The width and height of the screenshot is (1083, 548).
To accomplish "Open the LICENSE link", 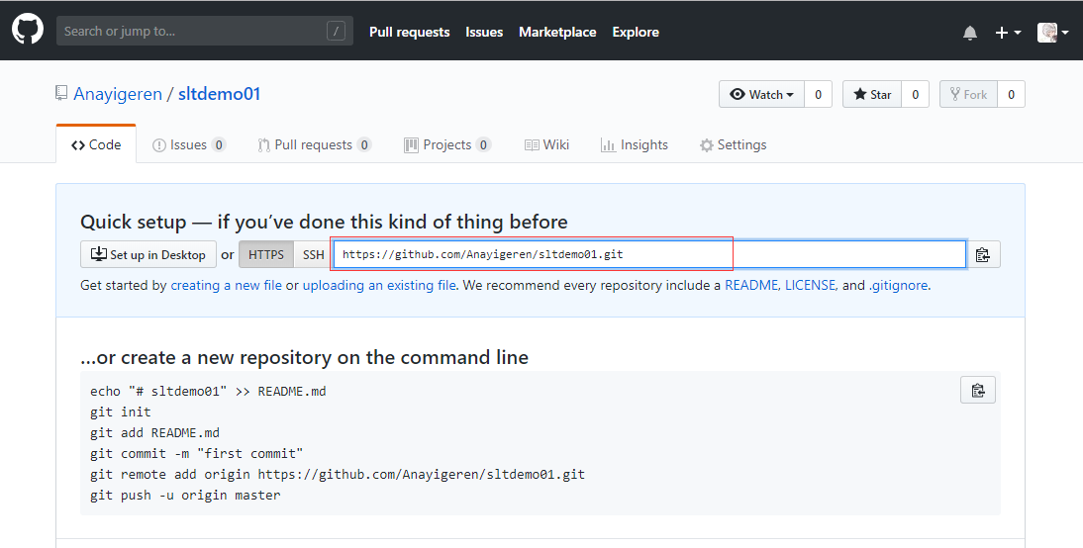I will pyautogui.click(x=810, y=285).
